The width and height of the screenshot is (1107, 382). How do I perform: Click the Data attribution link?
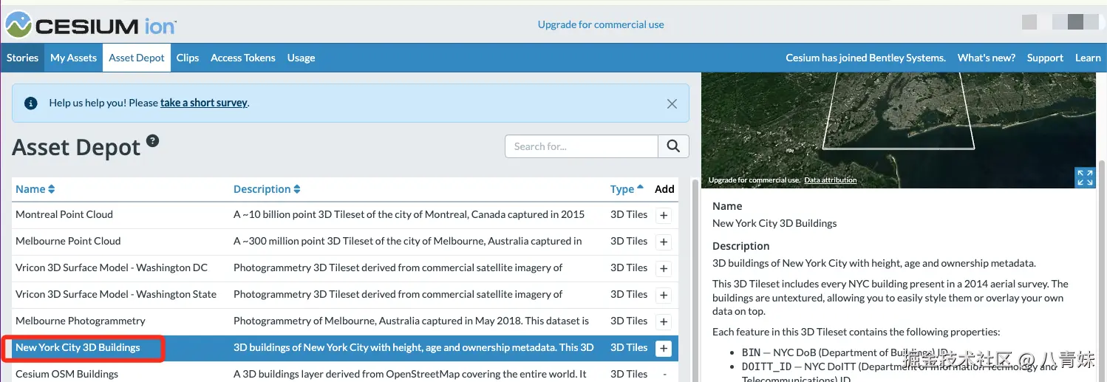[831, 180]
